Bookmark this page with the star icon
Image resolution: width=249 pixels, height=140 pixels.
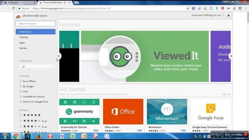click(x=188, y=9)
